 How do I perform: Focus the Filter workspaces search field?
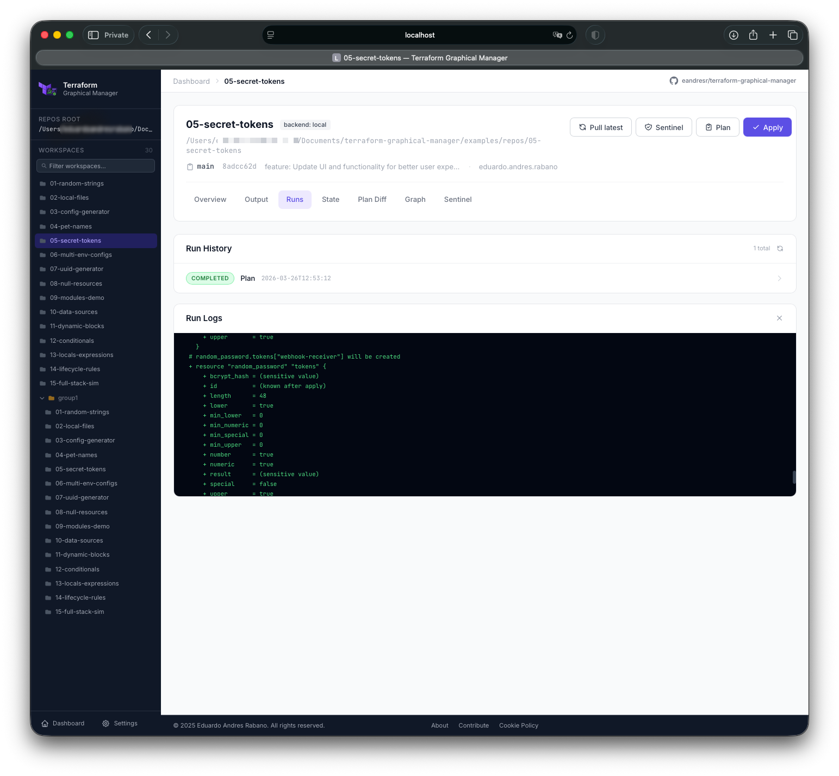(96, 166)
